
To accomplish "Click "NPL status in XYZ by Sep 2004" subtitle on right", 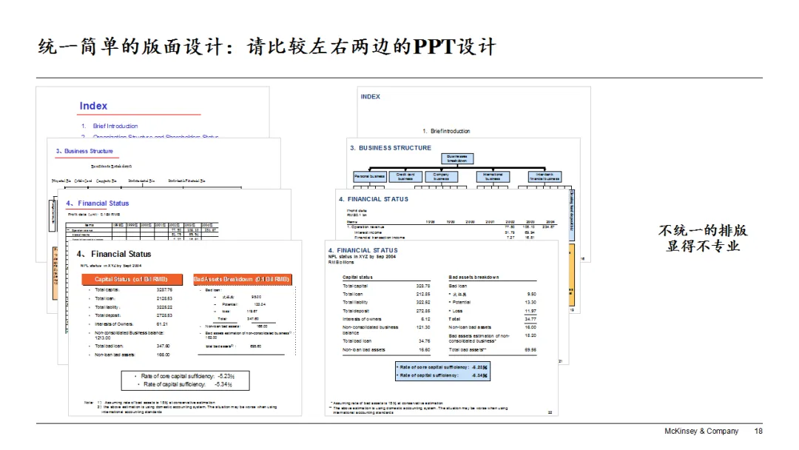I will [x=362, y=257].
